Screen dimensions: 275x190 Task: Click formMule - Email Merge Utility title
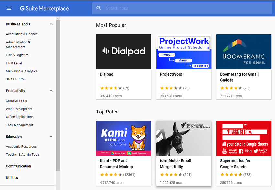pyautogui.click(x=175, y=164)
